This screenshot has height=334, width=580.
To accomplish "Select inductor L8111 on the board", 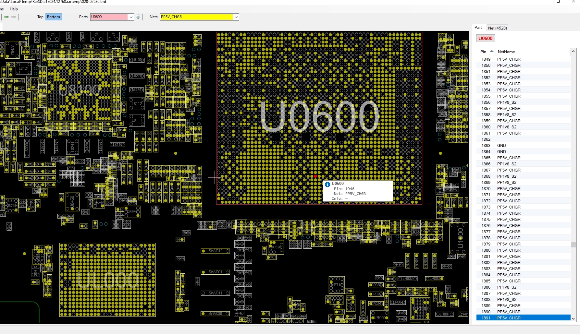I will (x=137, y=120).
